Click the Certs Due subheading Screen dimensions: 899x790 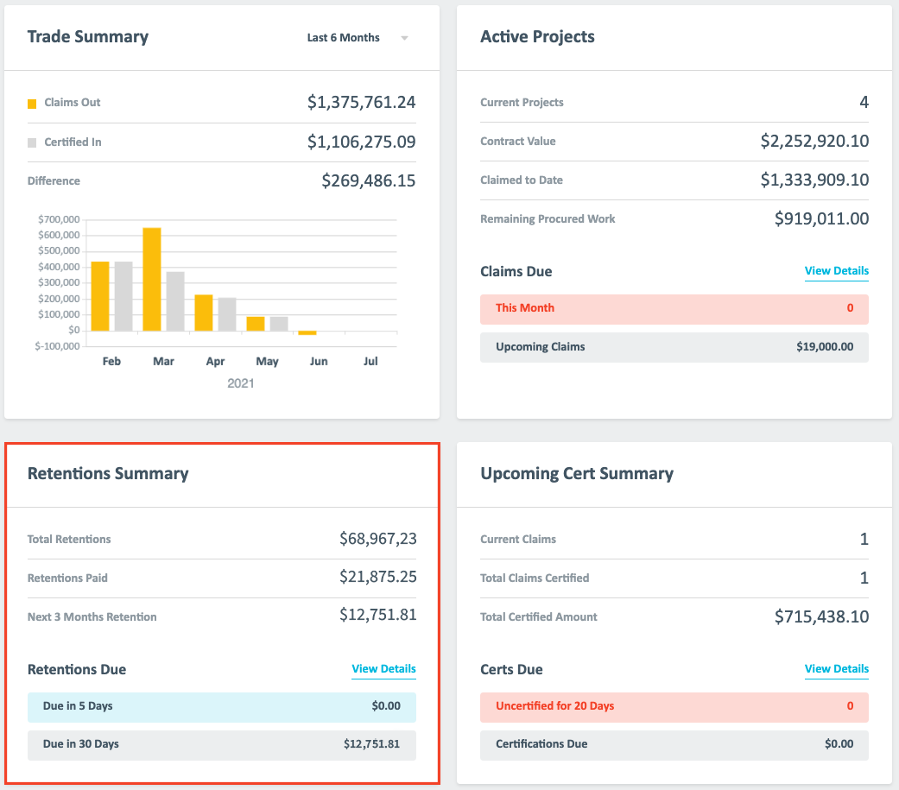[511, 669]
